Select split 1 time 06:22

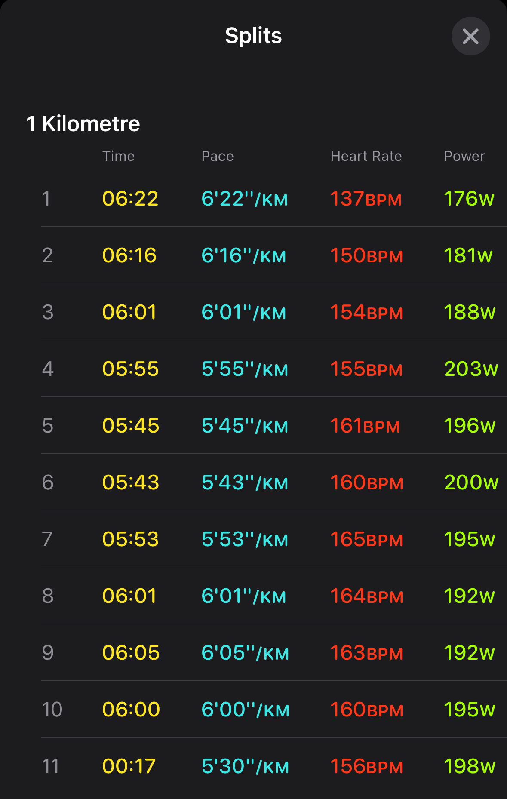point(130,199)
